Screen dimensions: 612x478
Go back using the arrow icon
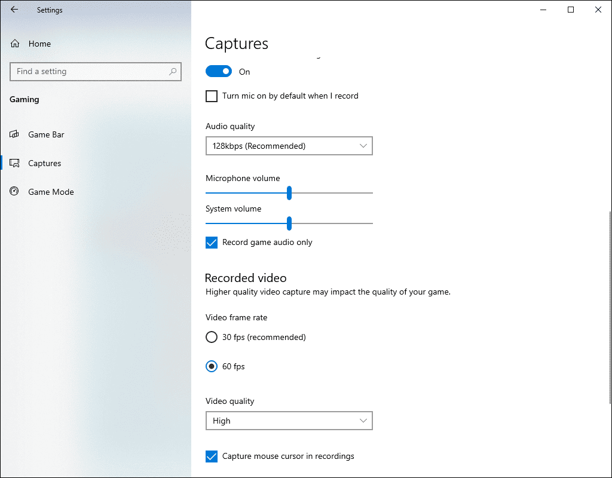[x=14, y=10]
